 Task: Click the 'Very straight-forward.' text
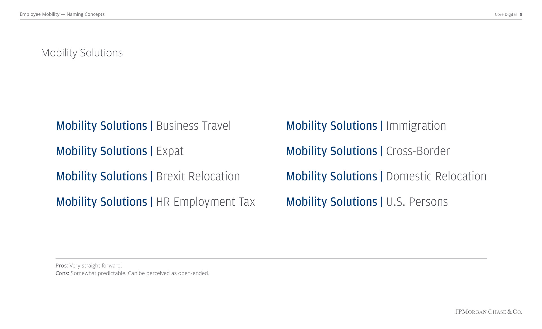pos(96,266)
